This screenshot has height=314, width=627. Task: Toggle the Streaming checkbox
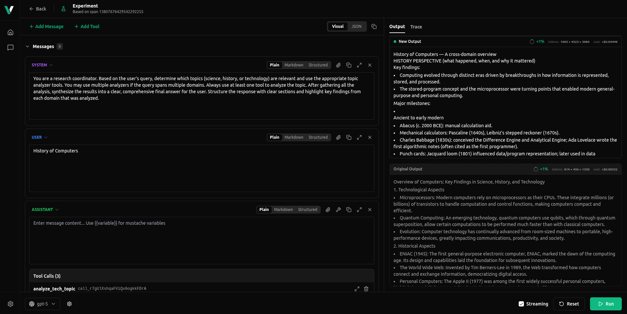[x=521, y=304]
